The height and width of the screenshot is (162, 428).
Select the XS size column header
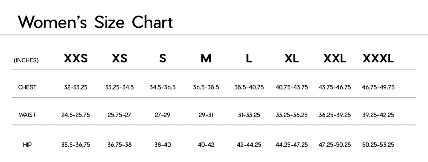click(119, 59)
